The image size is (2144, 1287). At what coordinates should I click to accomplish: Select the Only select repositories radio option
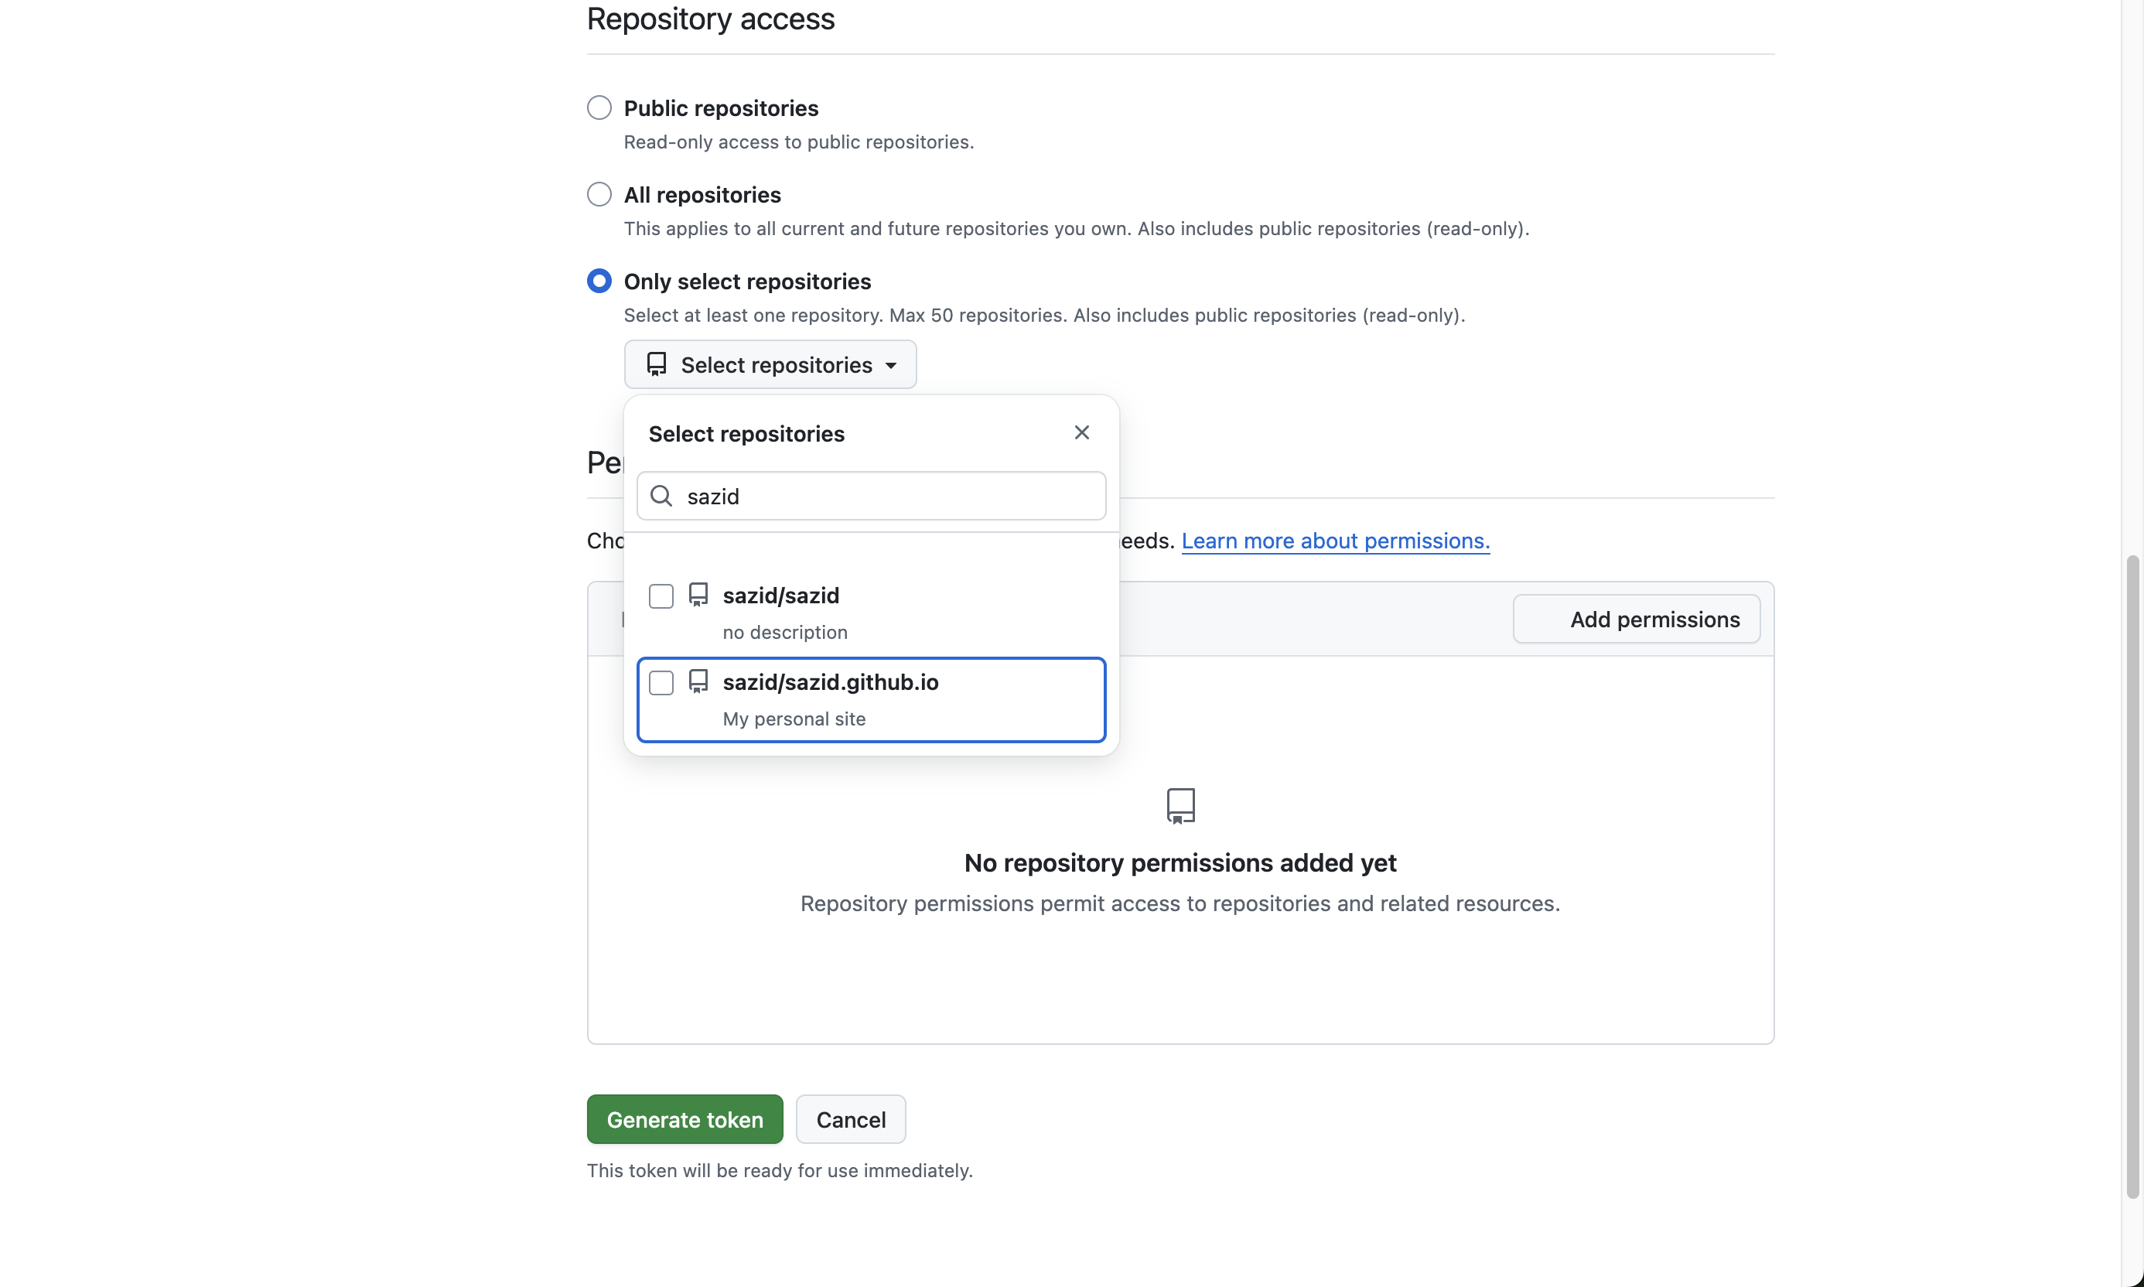pyautogui.click(x=599, y=281)
